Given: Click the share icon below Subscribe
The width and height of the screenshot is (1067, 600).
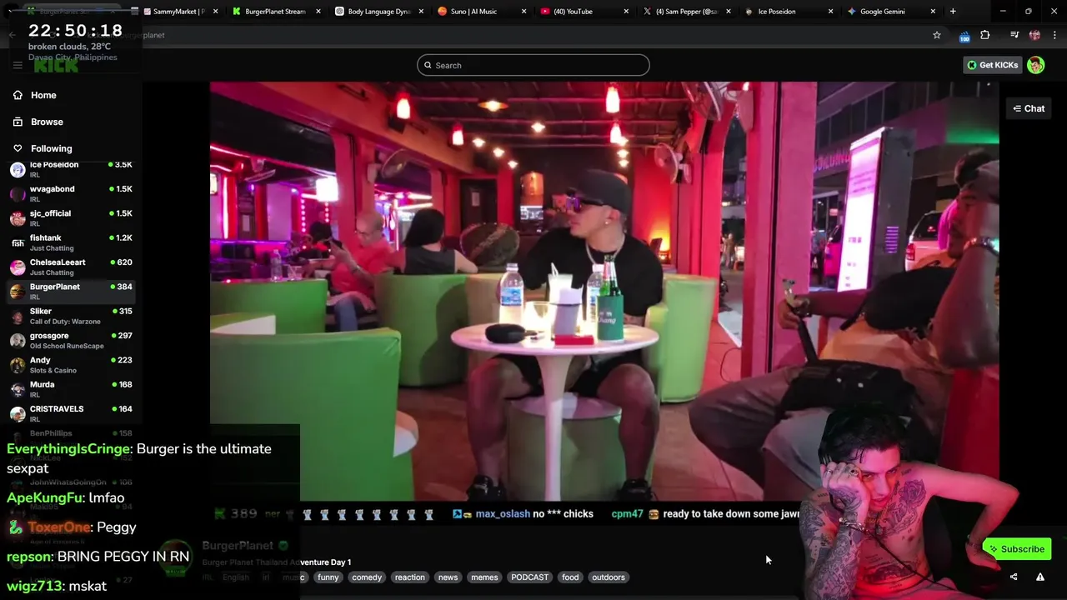Looking at the screenshot, I should point(1014,577).
